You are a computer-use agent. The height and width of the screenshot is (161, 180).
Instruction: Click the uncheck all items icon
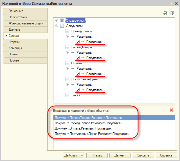172,13
